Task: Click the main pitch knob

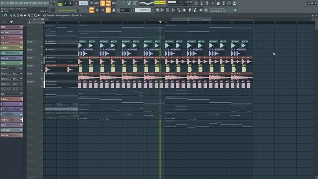Action: click(53, 10)
